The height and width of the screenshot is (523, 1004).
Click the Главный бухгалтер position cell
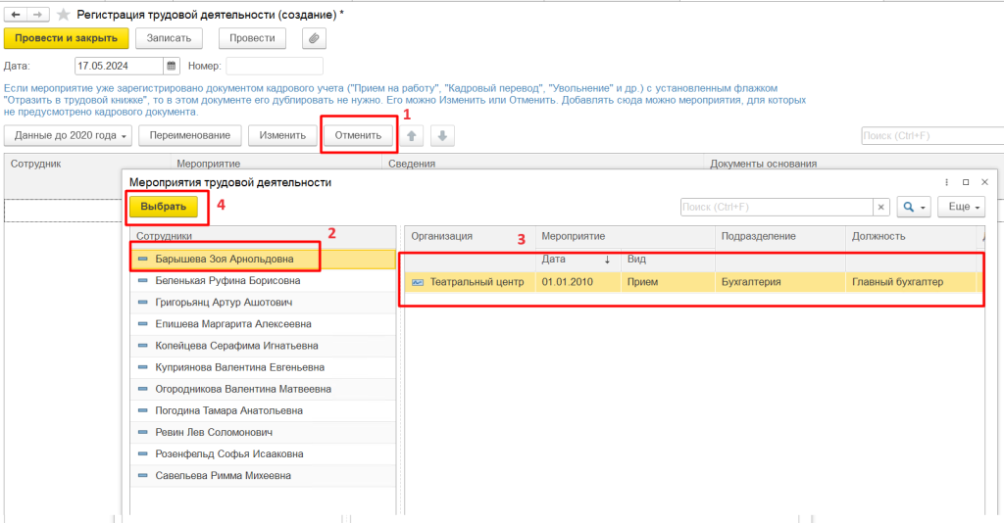[911, 282]
